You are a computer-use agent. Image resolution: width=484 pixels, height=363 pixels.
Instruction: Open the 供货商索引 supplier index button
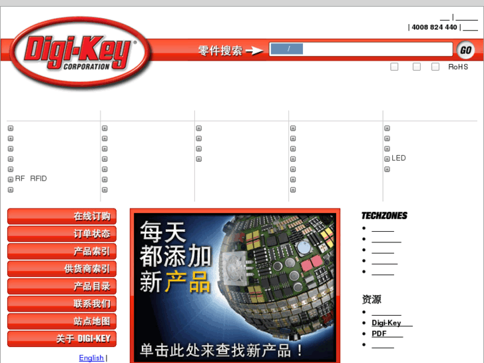(x=62, y=269)
